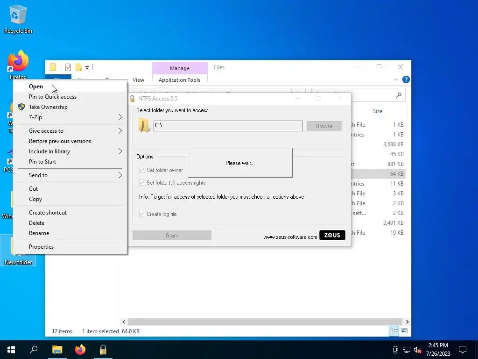The image size is (478, 359).
Task: Click the Windows Start button
Action: click(x=11, y=350)
